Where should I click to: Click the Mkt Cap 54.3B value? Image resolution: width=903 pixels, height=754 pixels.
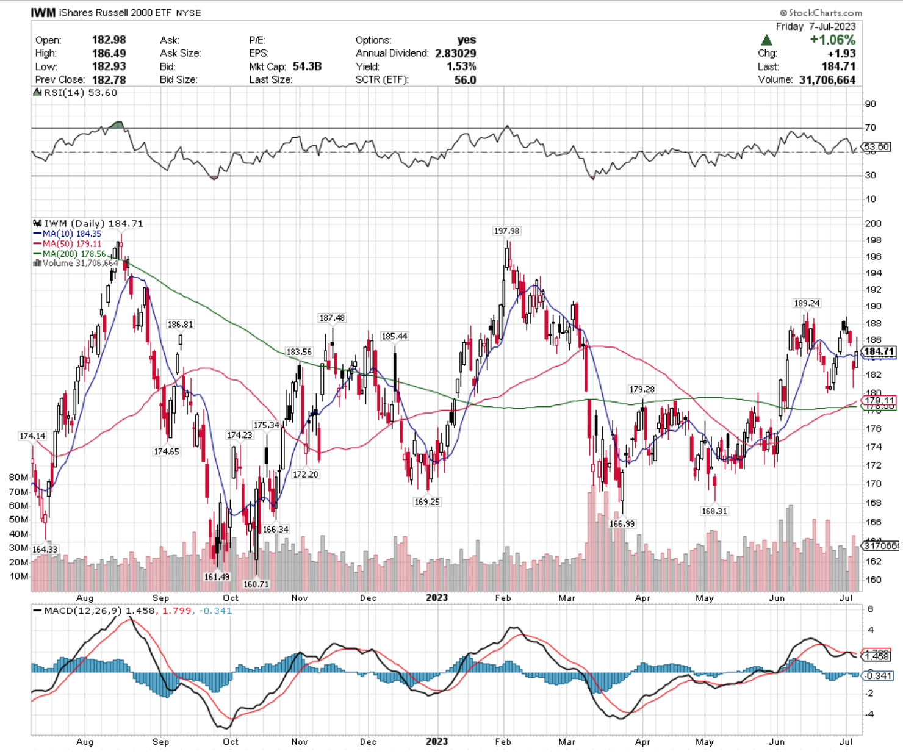[x=307, y=66]
